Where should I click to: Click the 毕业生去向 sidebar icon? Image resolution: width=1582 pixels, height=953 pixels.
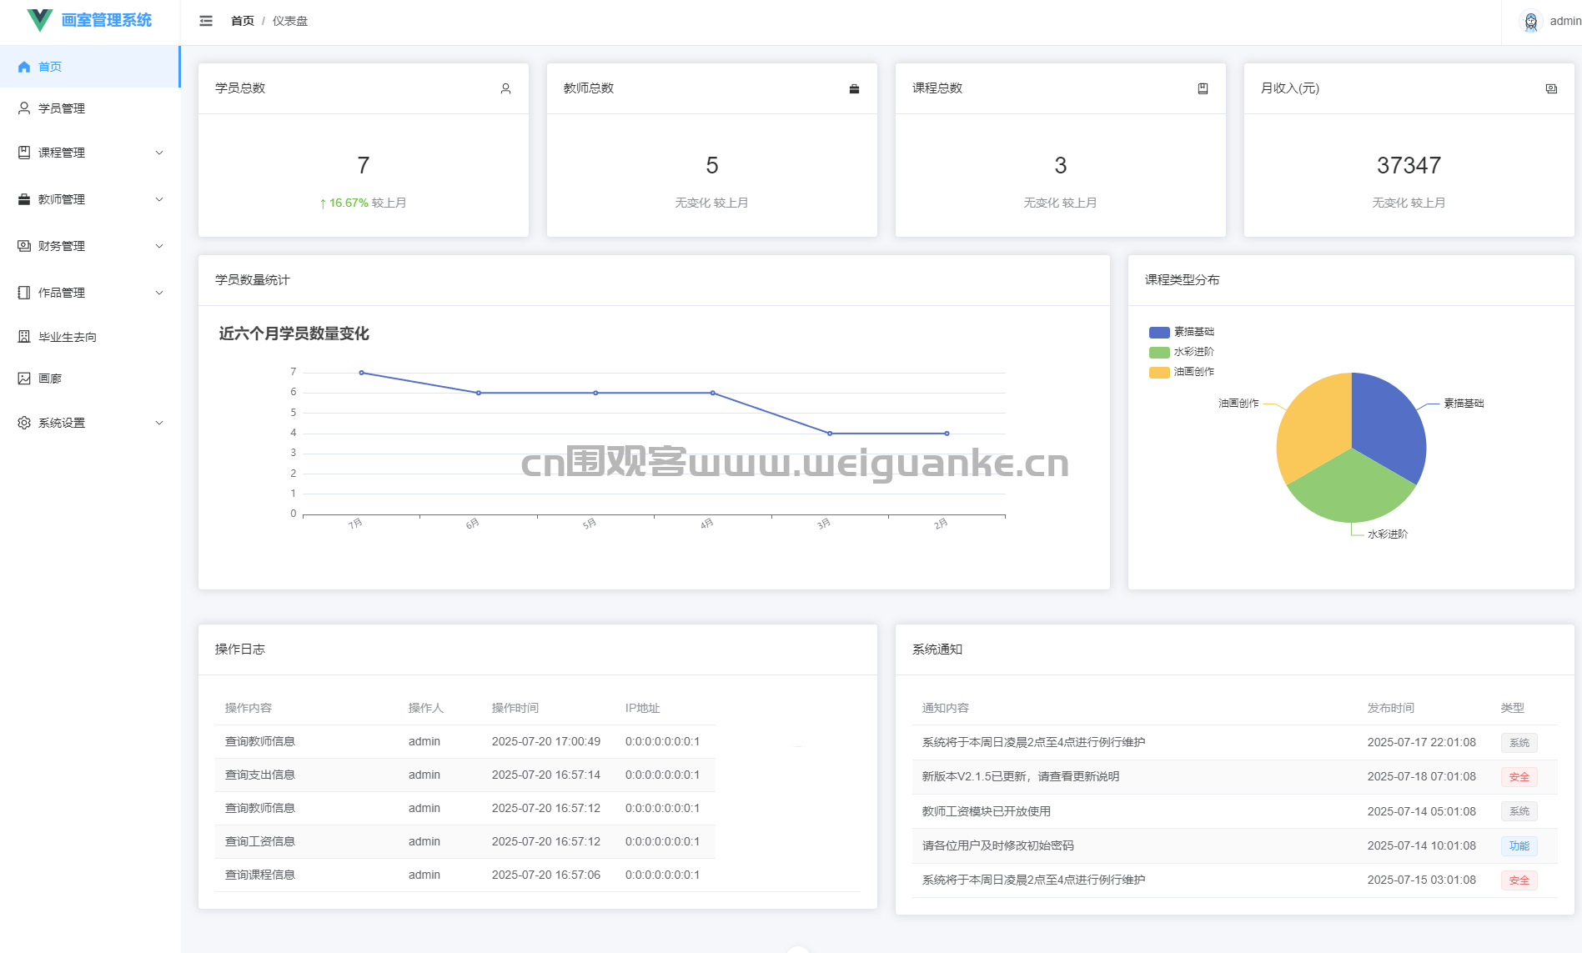click(x=24, y=336)
